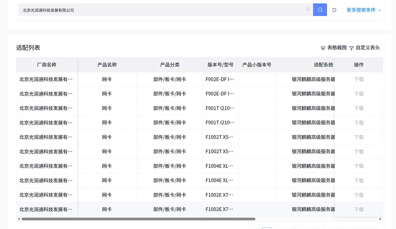The height and width of the screenshot is (229, 396).
Task: Click 下载 in the first F901T I210 row
Action: (x=359, y=108)
